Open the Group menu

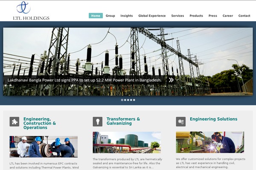point(111,16)
